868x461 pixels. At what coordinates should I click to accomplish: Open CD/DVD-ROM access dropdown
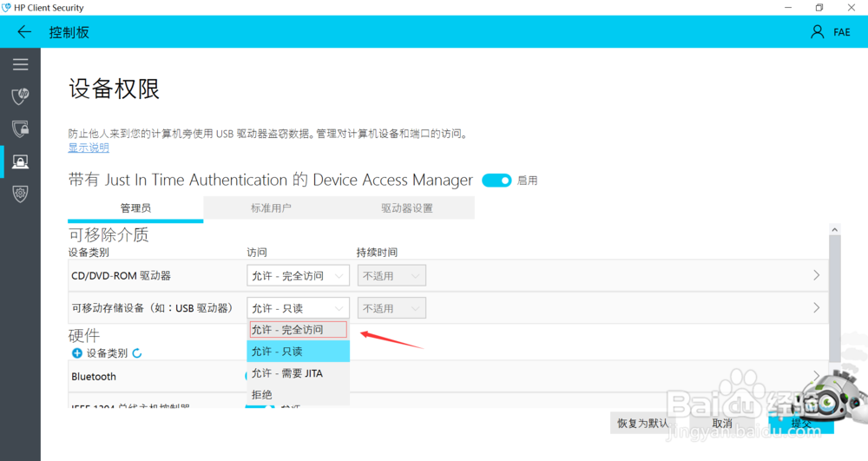click(x=298, y=275)
